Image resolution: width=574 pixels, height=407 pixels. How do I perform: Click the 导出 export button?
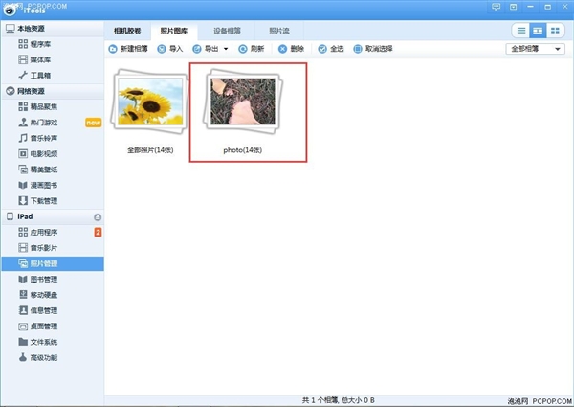click(x=206, y=49)
